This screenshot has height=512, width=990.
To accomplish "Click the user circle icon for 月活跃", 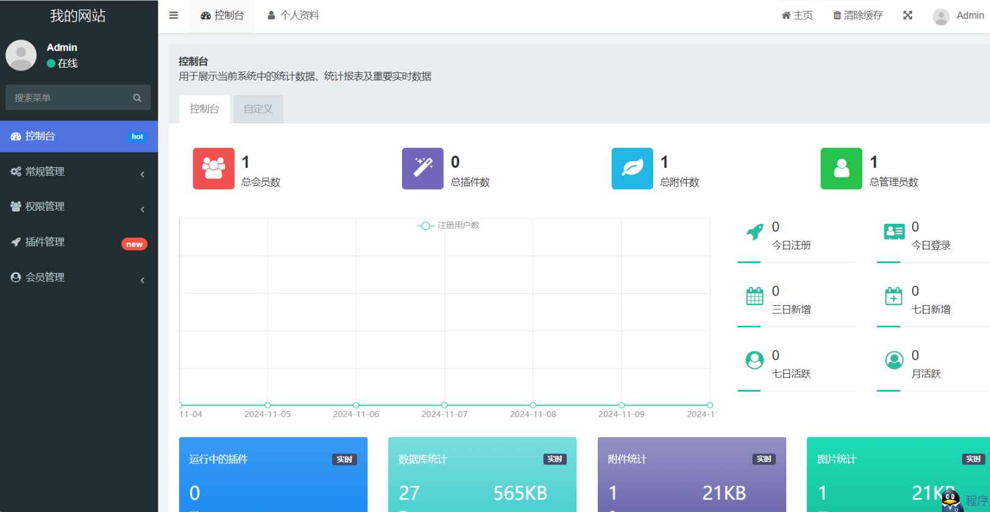I will pos(894,360).
